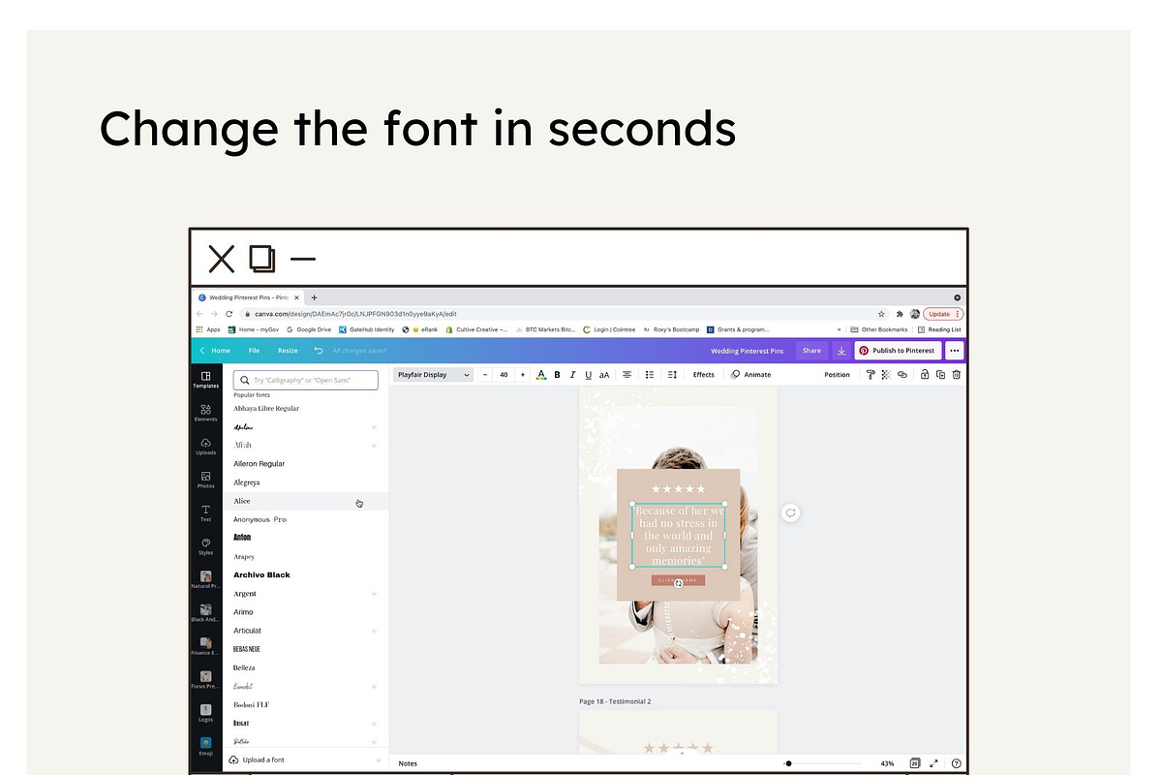Toggle uppercase text formatting
This screenshot has width=1162, height=775.
point(604,375)
